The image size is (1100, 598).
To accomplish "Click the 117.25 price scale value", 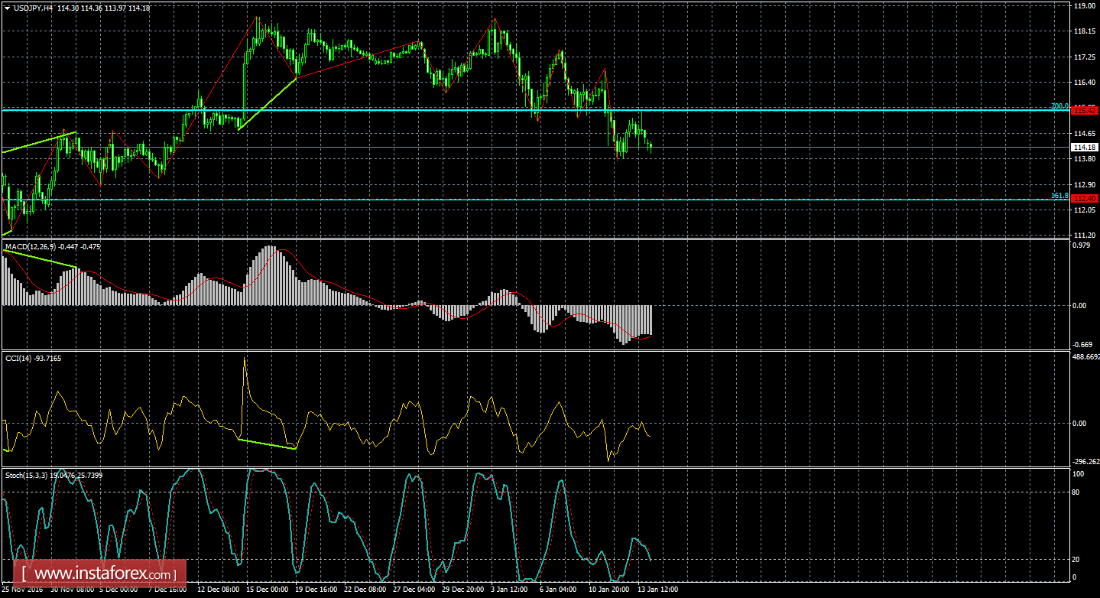I will coord(1084,57).
